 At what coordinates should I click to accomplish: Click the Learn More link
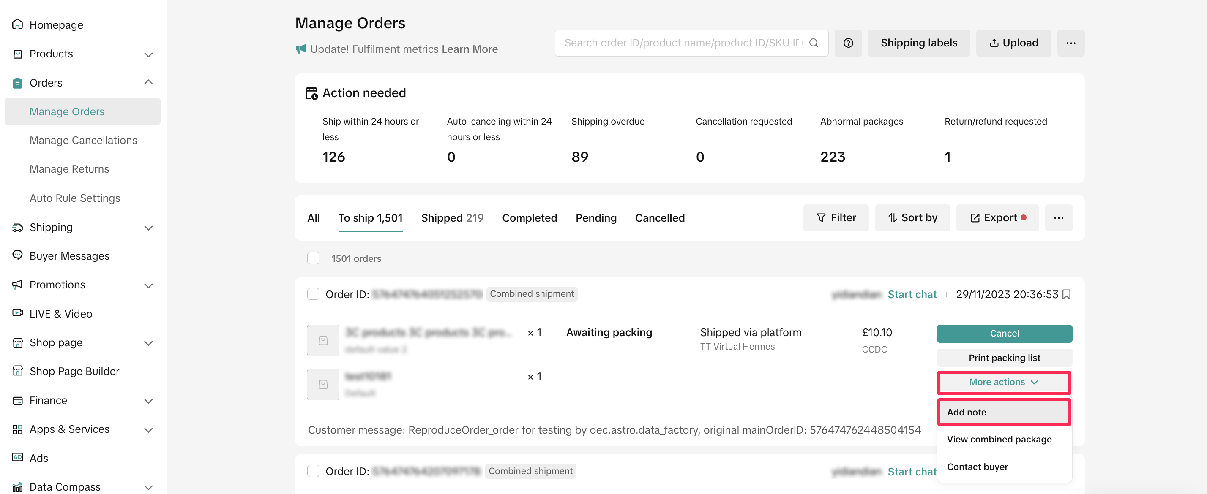470,49
